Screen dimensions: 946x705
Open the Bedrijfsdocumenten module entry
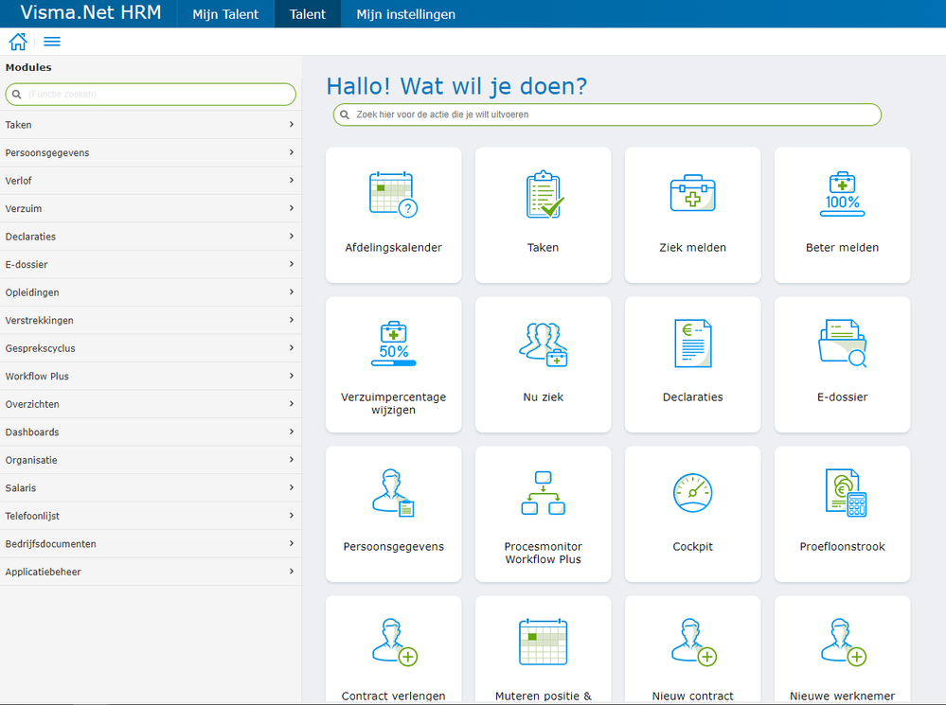tap(151, 544)
